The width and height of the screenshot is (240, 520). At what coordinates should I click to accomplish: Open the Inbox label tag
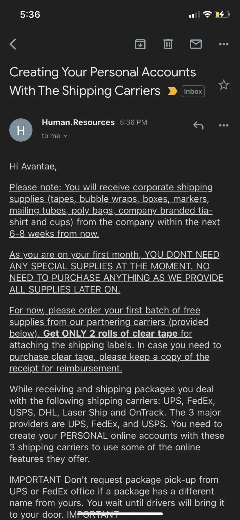pyautogui.click(x=193, y=91)
